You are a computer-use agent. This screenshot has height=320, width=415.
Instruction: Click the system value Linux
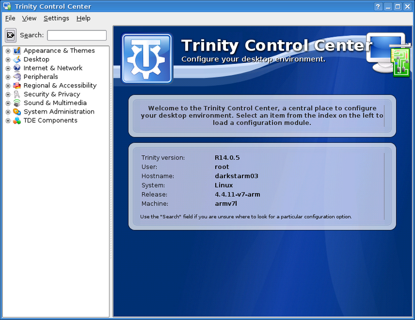[224, 185]
